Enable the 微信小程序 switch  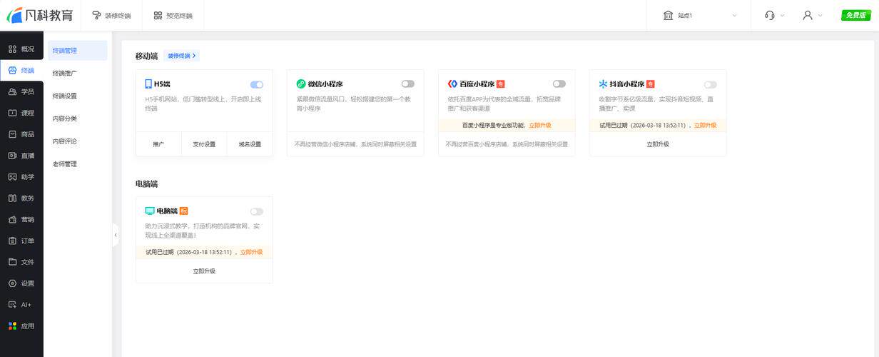pos(408,84)
